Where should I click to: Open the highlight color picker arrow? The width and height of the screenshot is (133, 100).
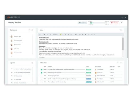63,34
